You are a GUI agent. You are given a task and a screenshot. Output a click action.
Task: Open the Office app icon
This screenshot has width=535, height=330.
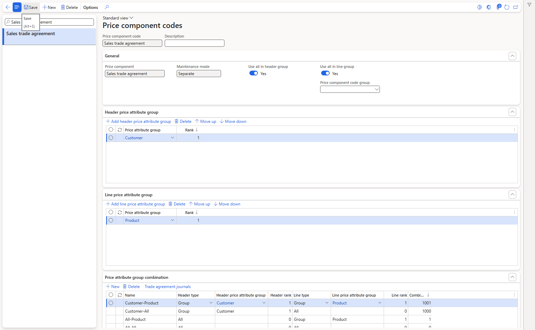(x=489, y=7)
